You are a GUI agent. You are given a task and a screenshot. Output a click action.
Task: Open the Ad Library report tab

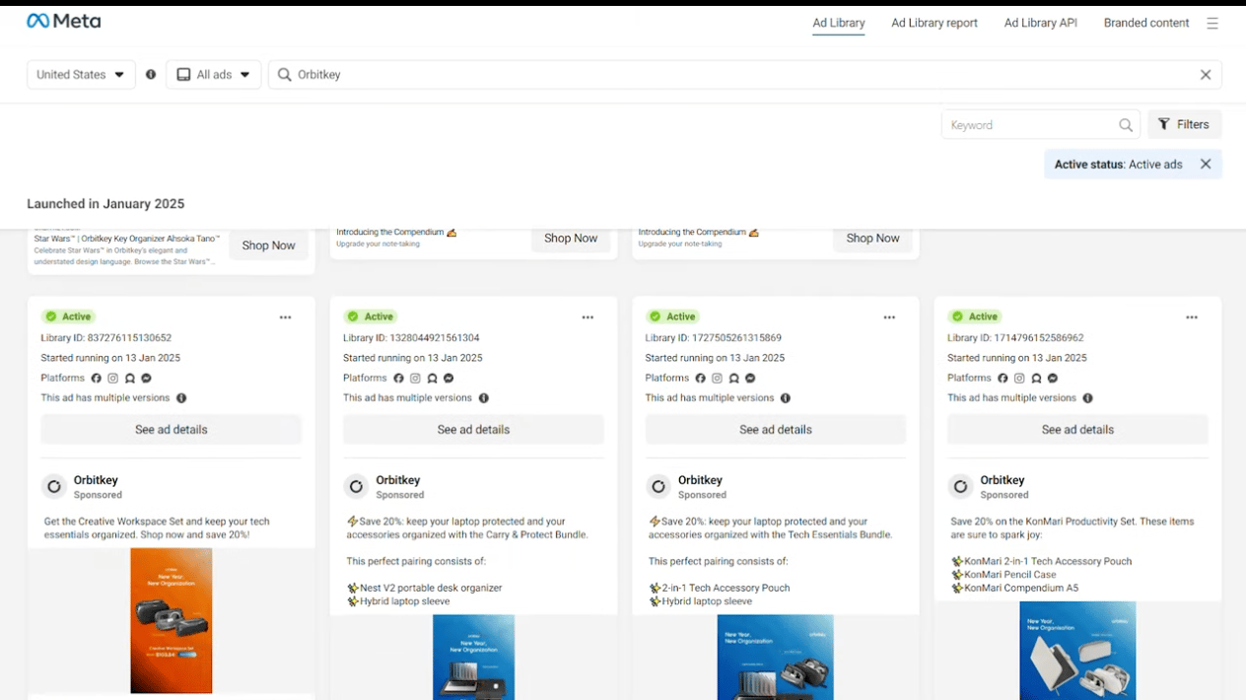934,24
